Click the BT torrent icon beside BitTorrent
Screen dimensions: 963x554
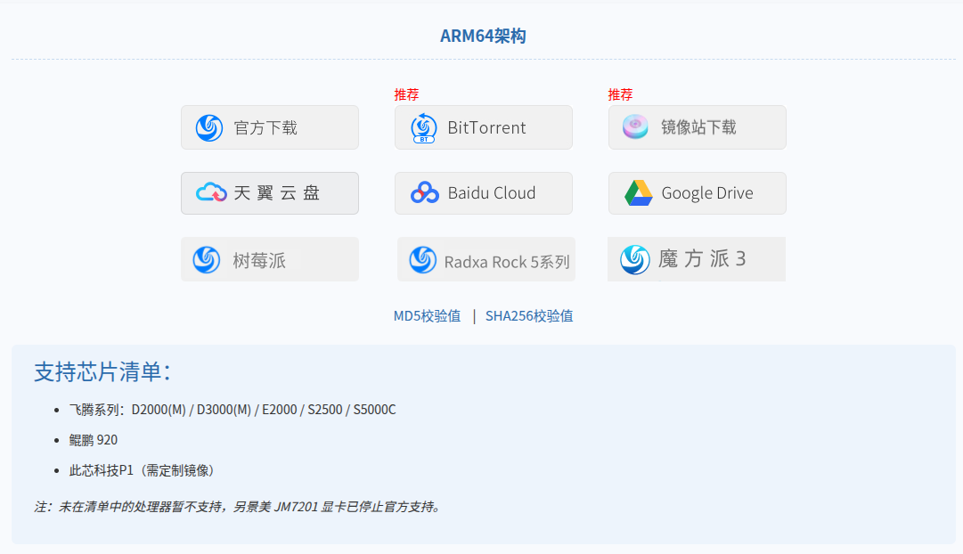424,127
